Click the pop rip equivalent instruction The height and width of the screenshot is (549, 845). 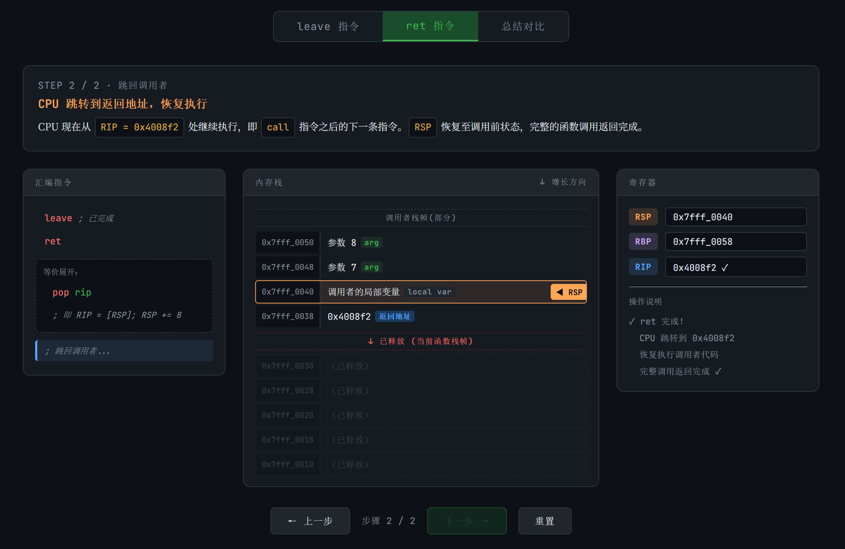[72, 292]
